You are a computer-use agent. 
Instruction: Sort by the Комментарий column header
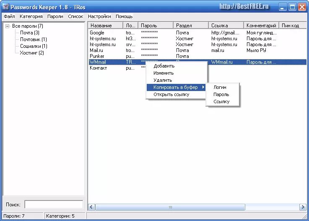261,26
